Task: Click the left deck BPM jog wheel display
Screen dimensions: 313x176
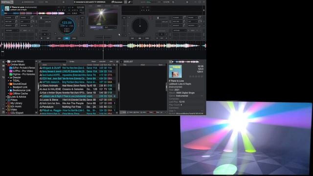Action: [67, 26]
